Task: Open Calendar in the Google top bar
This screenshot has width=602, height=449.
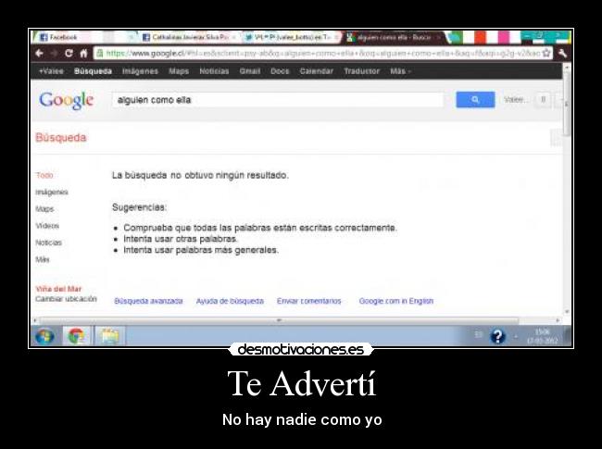Action: click(317, 71)
